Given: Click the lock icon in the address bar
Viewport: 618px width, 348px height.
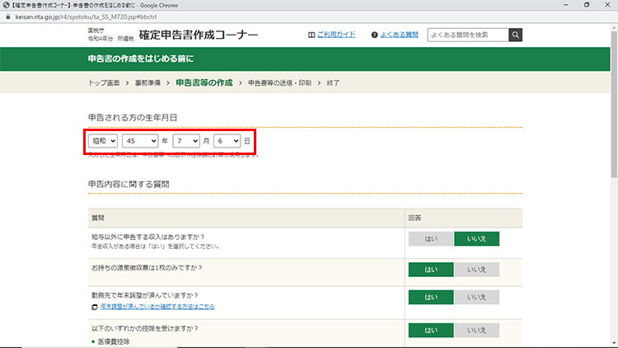Looking at the screenshot, I should (6, 15).
